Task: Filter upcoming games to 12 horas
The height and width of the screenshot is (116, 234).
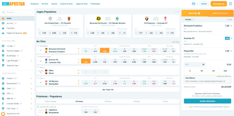Action: click(x=108, y=101)
